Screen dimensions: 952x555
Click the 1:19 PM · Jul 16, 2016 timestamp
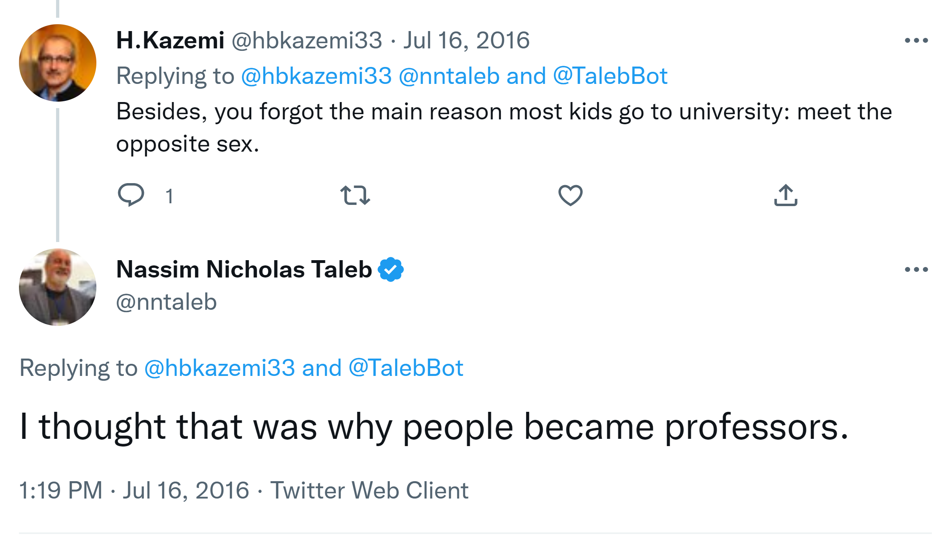pyautogui.click(x=134, y=490)
